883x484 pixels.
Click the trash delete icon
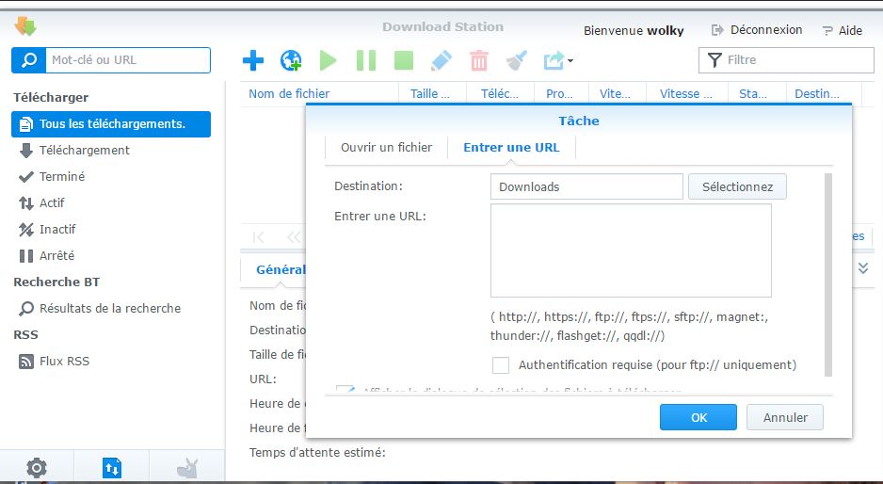(x=479, y=61)
